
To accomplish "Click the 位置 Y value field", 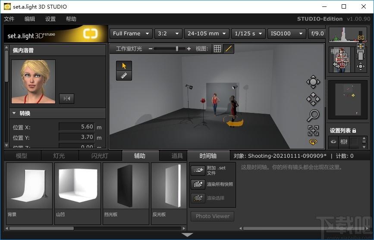I will 76,137.
